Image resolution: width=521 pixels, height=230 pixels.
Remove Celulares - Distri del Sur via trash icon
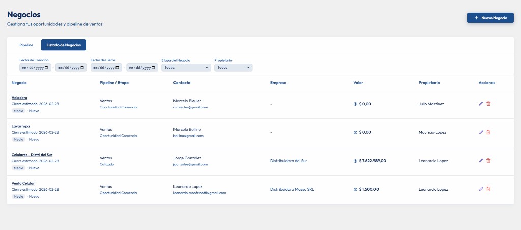click(488, 160)
